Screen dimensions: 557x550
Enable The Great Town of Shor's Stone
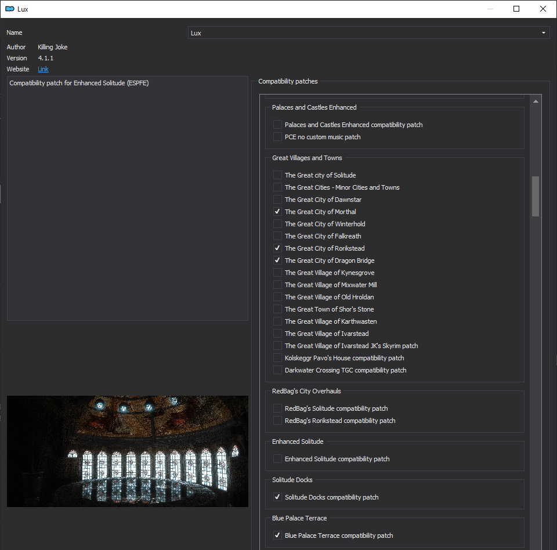pyautogui.click(x=277, y=309)
